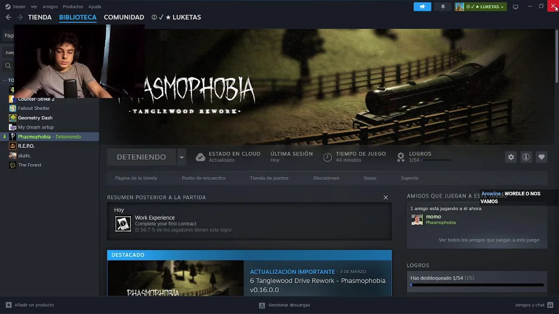559x314 pixels.
Task: Switch to TIENDA tab
Action: click(x=40, y=17)
